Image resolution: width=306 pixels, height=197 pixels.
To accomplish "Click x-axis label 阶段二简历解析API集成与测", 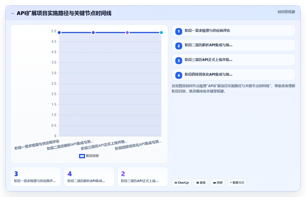I will (x=70, y=145).
